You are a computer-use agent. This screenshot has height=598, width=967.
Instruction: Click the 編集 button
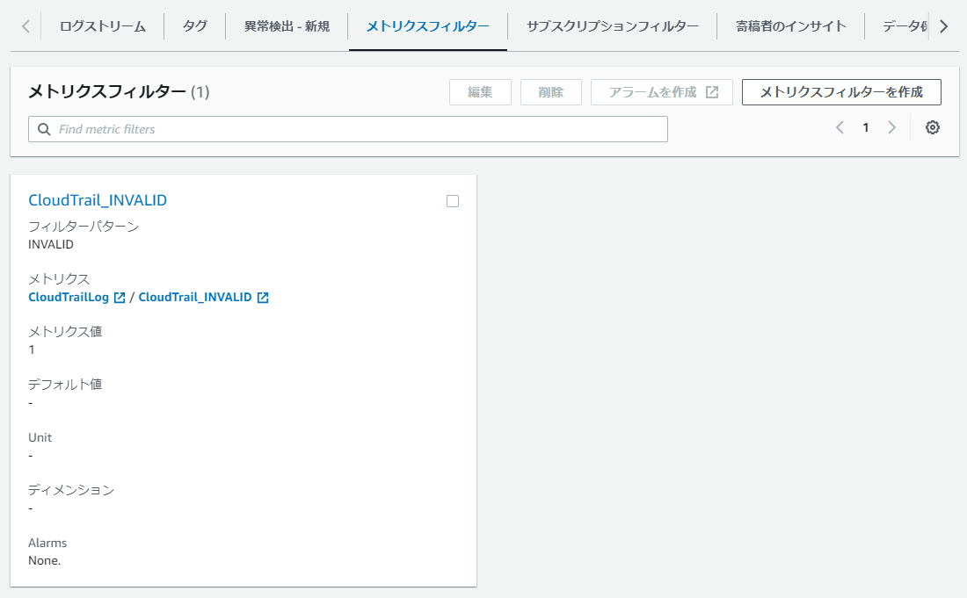coord(480,92)
